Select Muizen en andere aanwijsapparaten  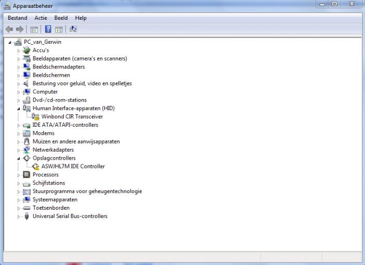pos(76,141)
